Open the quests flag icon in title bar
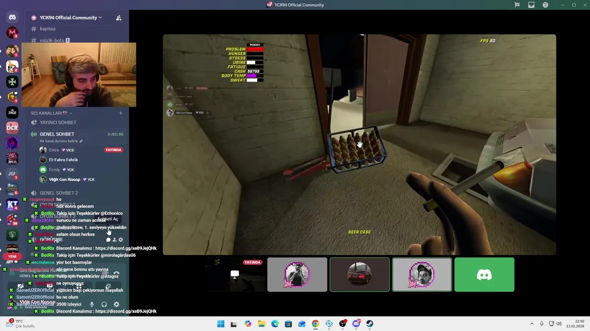The image size is (590, 331). click(517, 5)
